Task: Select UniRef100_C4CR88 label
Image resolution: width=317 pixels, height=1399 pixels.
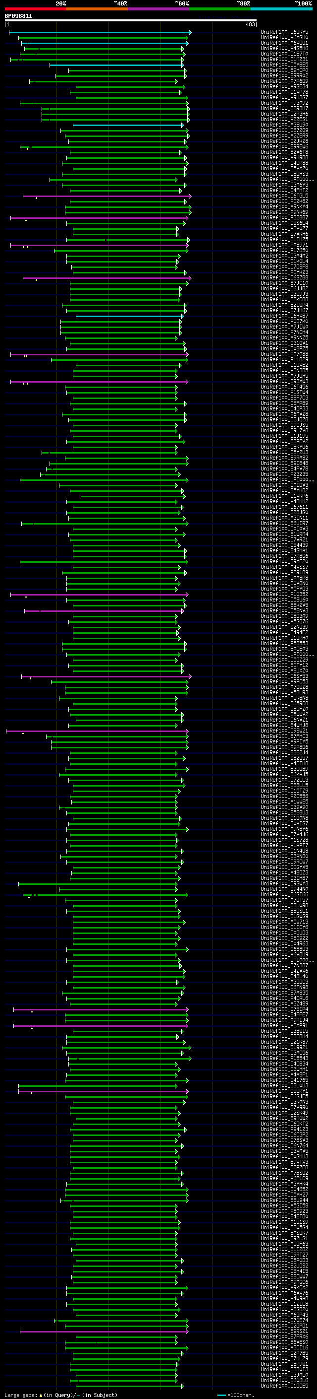Action: pyautogui.click(x=284, y=163)
